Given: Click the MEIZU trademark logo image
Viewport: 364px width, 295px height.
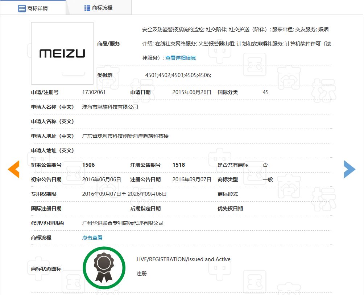Looking at the screenshot, I should [62, 53].
